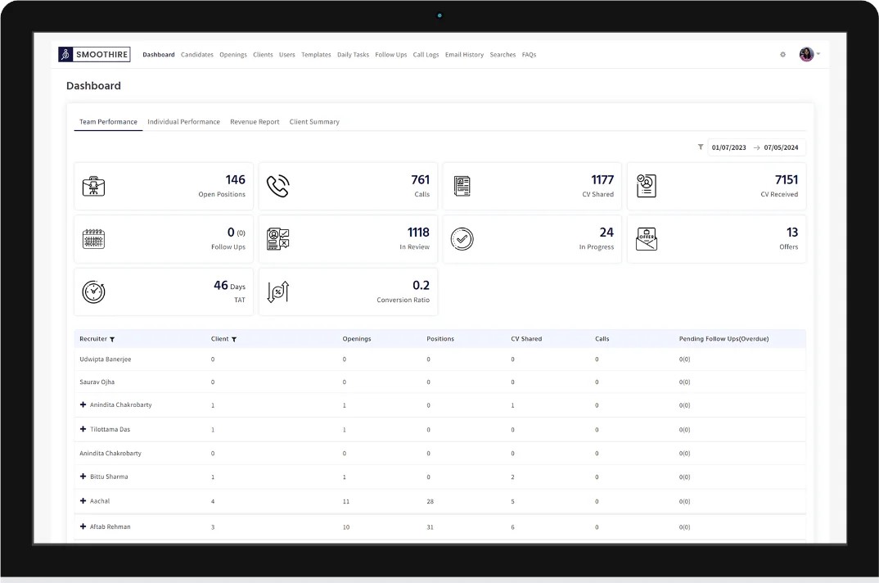The image size is (879, 583).
Task: Click the In Progress checkmark icon
Action: pos(462,239)
